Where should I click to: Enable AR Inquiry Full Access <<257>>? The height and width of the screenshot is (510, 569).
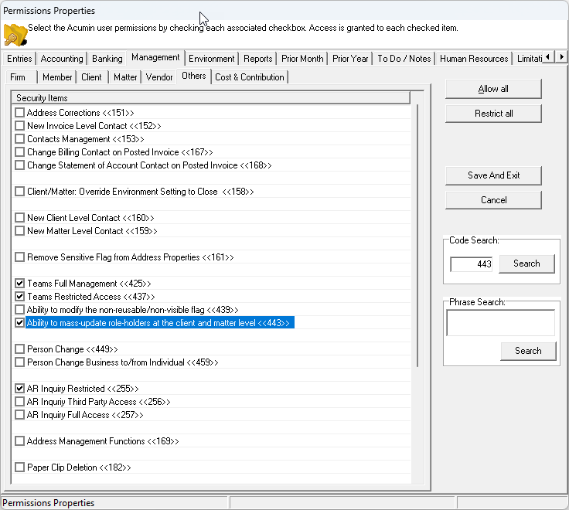pos(19,415)
